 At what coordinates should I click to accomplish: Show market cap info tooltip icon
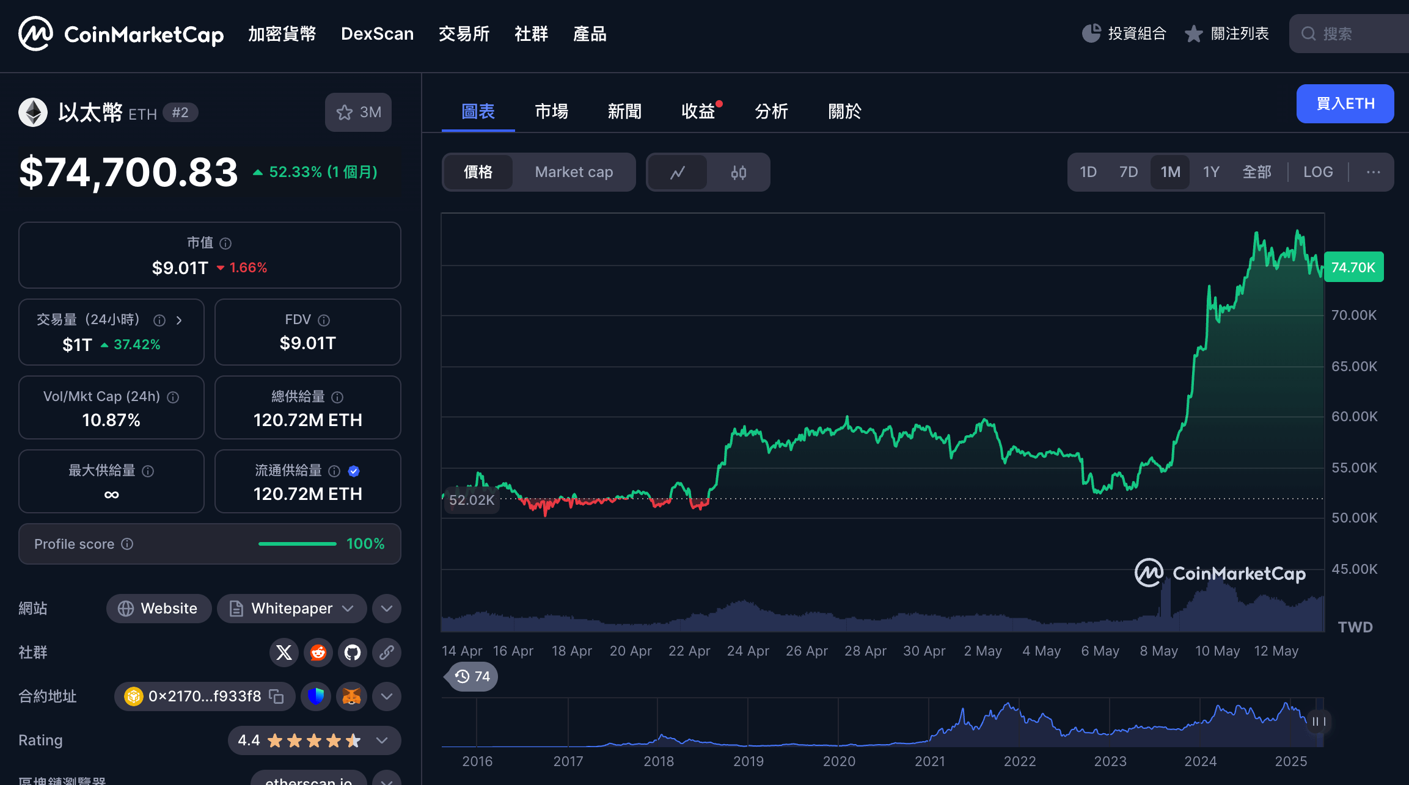(x=225, y=244)
